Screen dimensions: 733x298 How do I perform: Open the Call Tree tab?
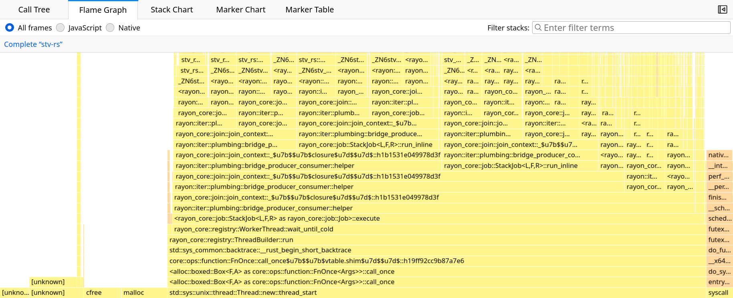34,10
